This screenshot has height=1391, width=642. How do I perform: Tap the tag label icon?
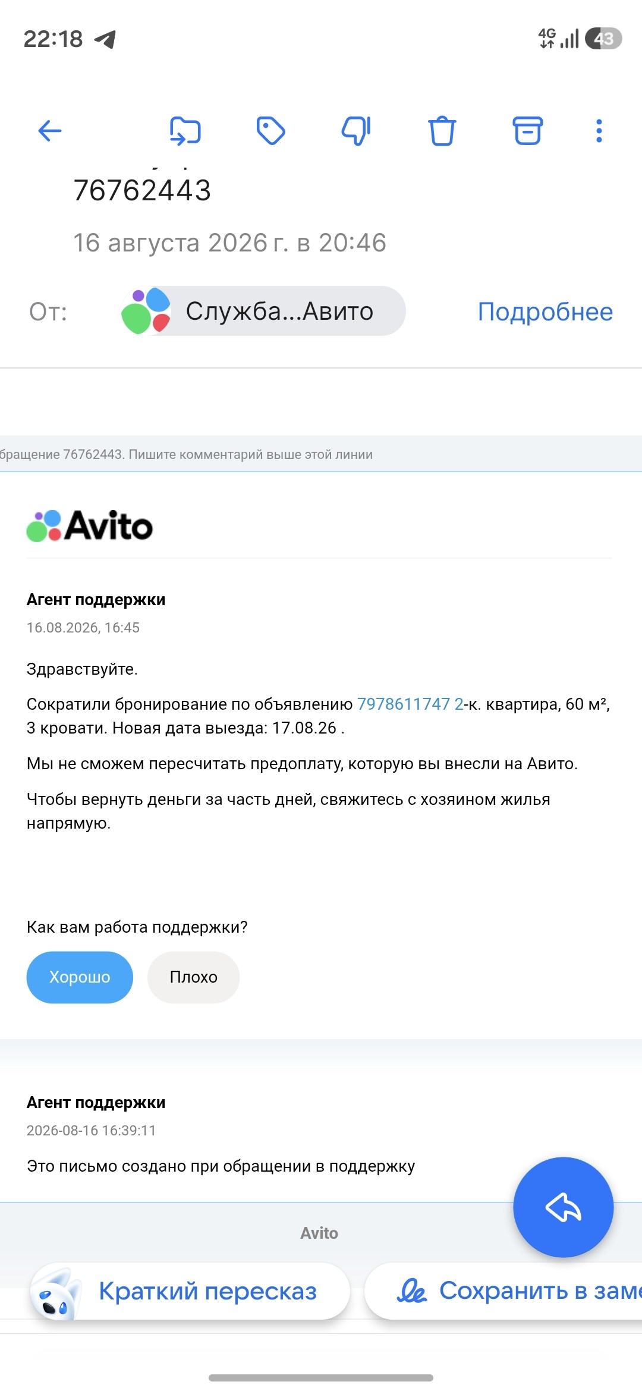pyautogui.click(x=270, y=131)
